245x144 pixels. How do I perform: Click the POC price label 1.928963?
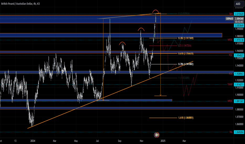[239, 74]
